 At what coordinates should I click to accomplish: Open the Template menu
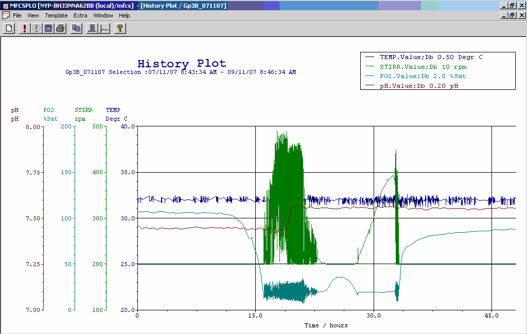pos(56,15)
